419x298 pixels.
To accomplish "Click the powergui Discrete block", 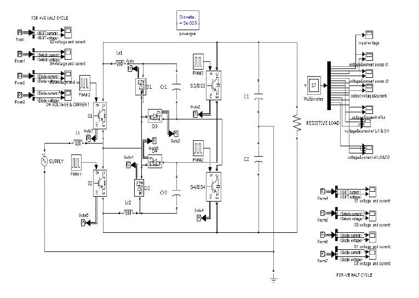I will tap(187, 22).
